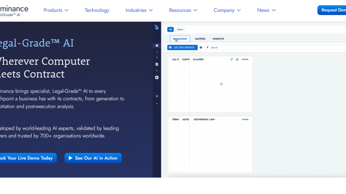Click the See Our AI in Action button
346x194 pixels.
pos(93,158)
